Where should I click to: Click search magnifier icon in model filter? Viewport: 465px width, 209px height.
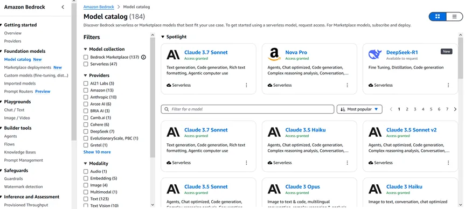coord(166,109)
